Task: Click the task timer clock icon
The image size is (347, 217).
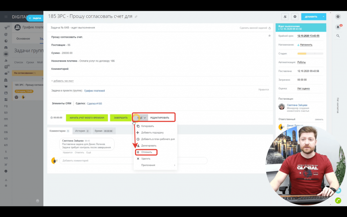Action: point(52,118)
